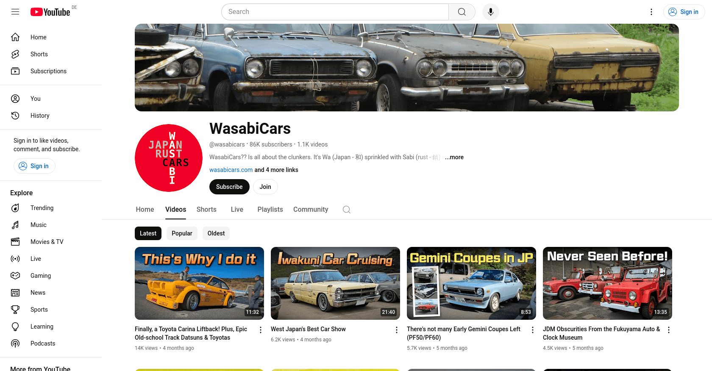Search within the WasabiCars channel
This screenshot has height=371, width=712.
[347, 210]
